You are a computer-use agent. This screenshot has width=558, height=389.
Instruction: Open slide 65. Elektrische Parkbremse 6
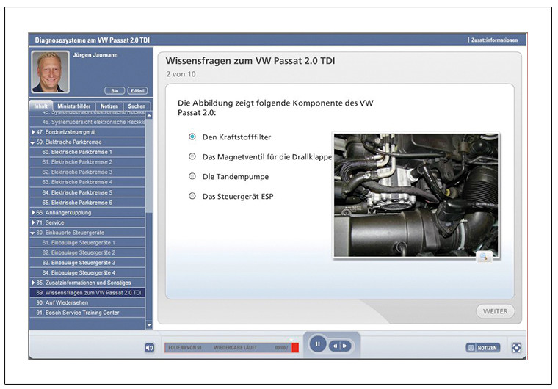click(x=87, y=203)
